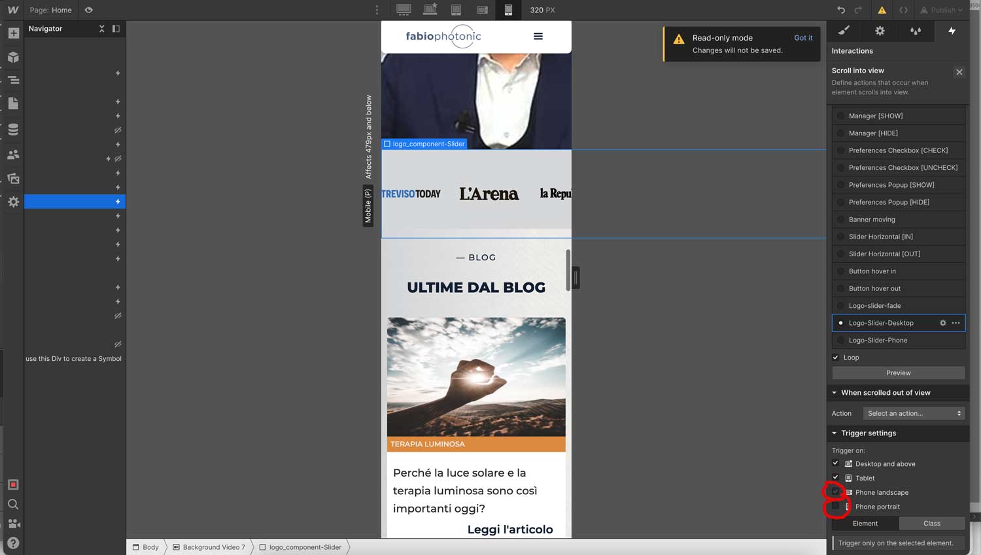This screenshot has width=981, height=555.
Task: Click the undo arrow in top bar
Action: 841,10
